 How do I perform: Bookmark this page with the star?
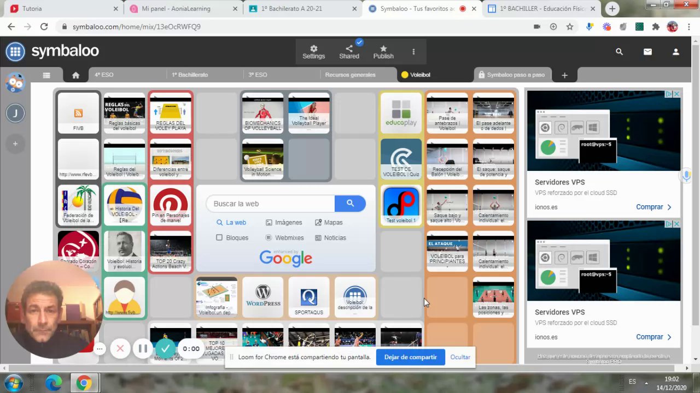(570, 26)
